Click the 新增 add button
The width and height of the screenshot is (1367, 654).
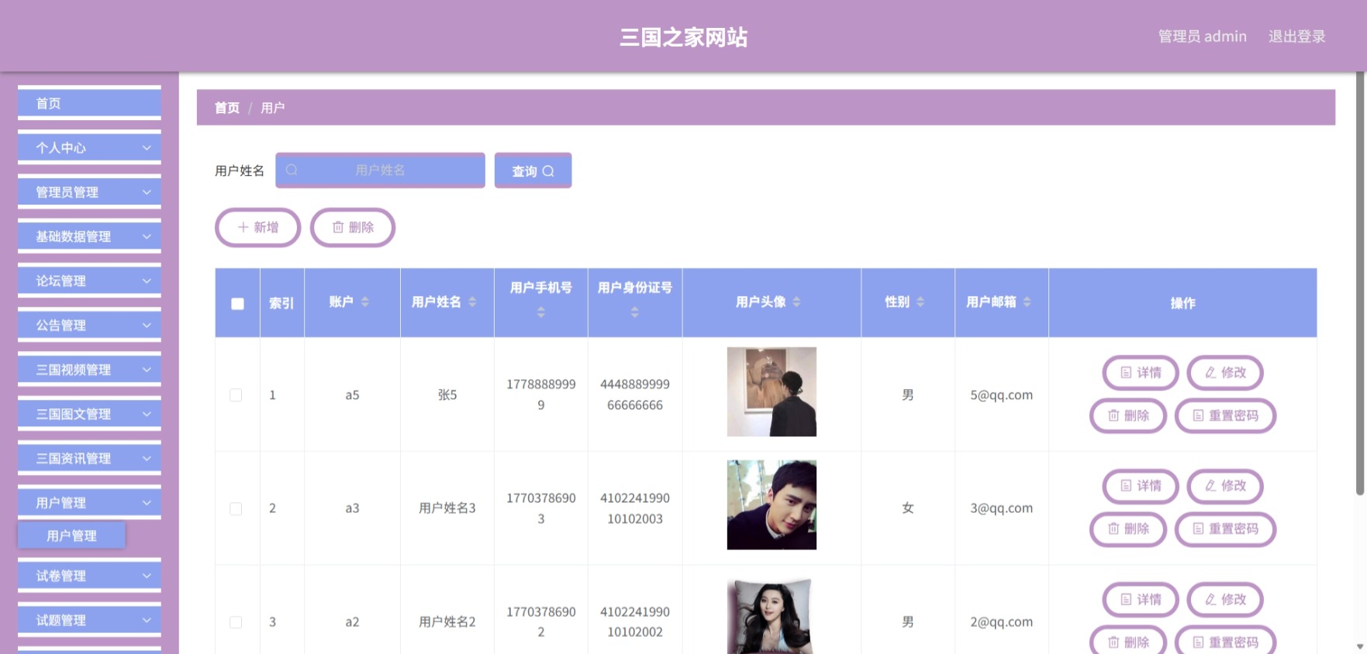coord(257,227)
